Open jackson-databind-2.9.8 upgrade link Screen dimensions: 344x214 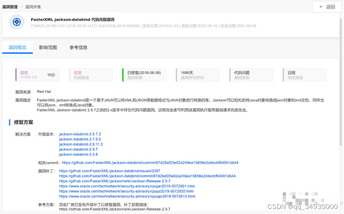coord(78,155)
